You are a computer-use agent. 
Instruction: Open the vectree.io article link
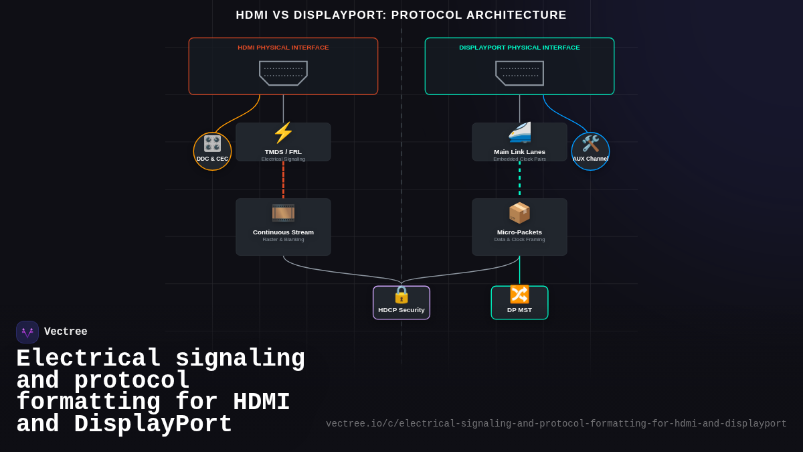click(x=556, y=423)
